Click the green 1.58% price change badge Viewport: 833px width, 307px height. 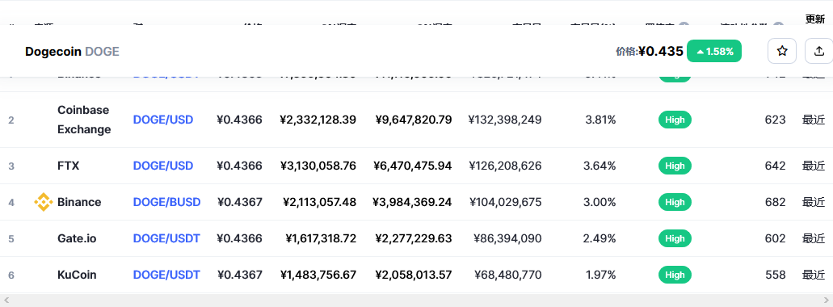point(714,51)
